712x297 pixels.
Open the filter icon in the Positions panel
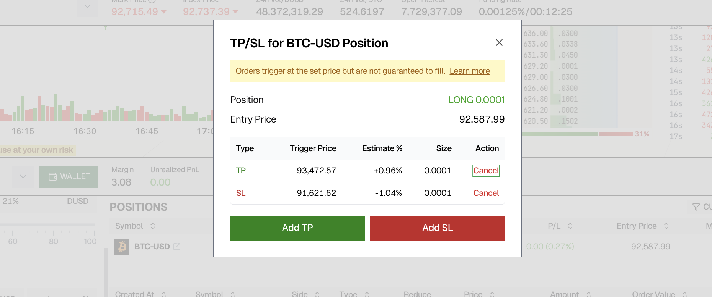[696, 207]
